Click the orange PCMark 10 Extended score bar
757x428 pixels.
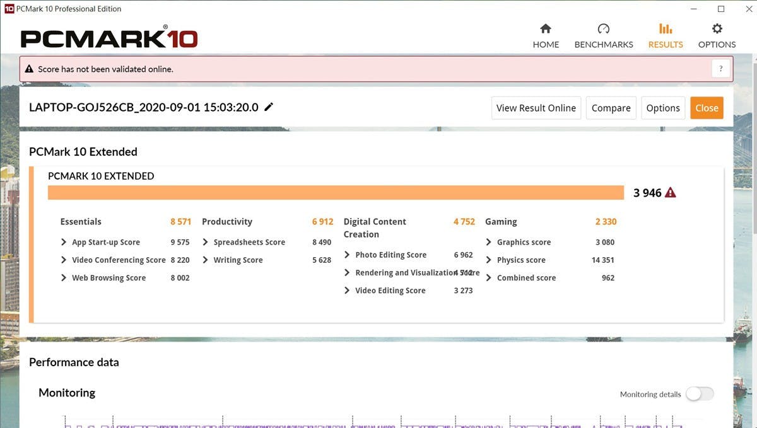[x=336, y=193]
